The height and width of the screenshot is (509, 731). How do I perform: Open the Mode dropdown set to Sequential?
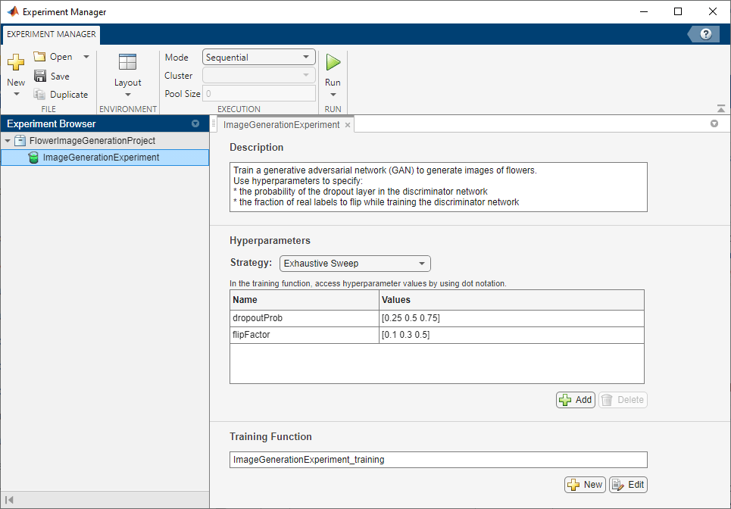click(x=259, y=57)
